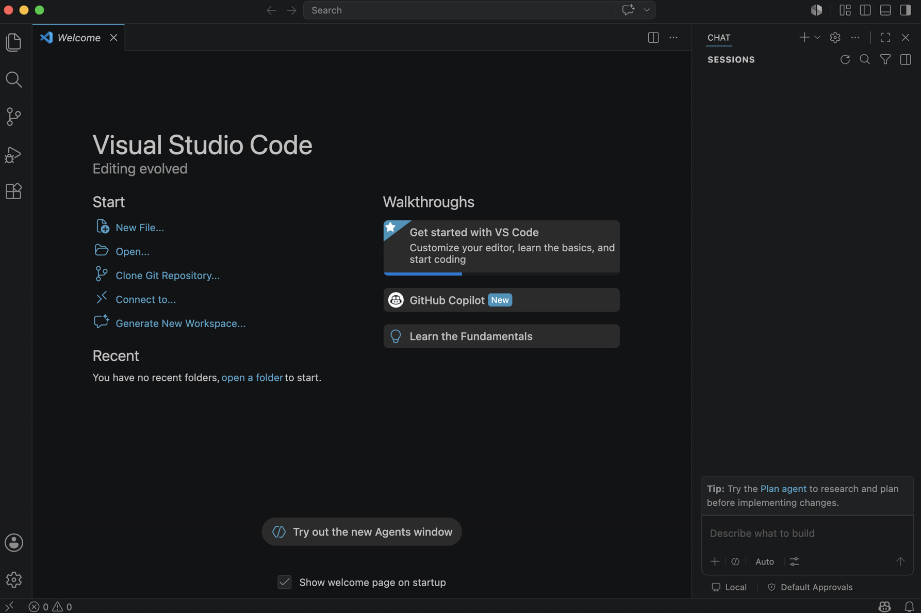Viewport: 921px width, 613px height.
Task: Close the Chat panel
Action: coord(906,38)
